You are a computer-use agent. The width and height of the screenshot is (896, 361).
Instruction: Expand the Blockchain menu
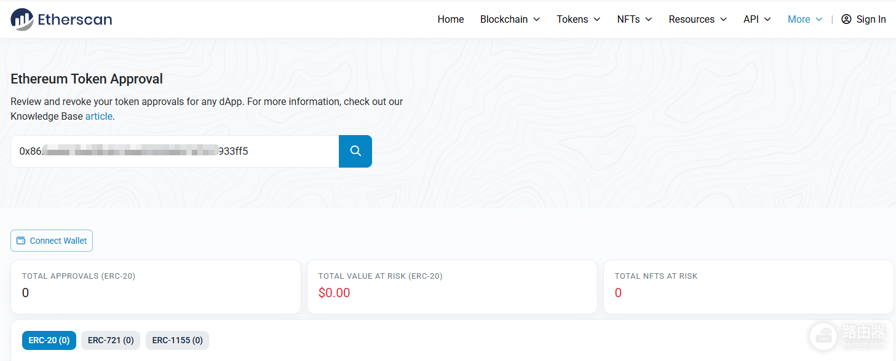tap(510, 19)
